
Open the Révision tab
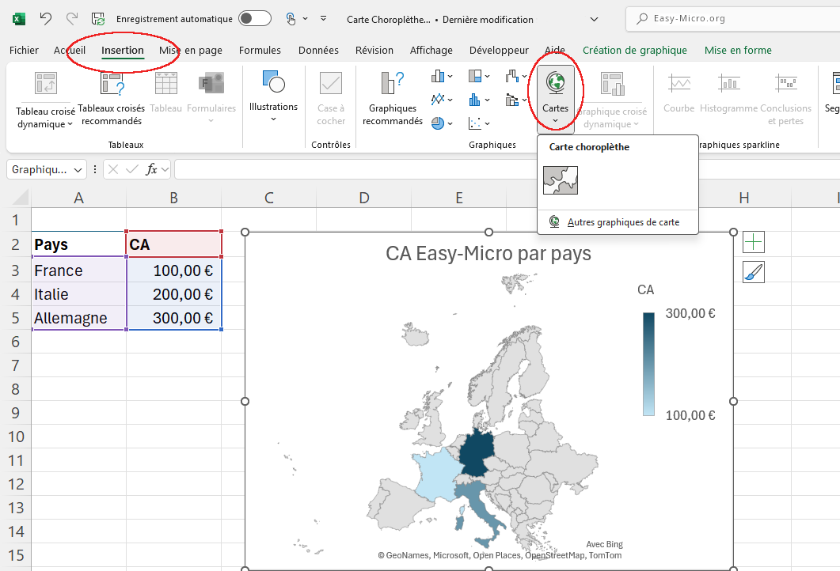click(374, 51)
